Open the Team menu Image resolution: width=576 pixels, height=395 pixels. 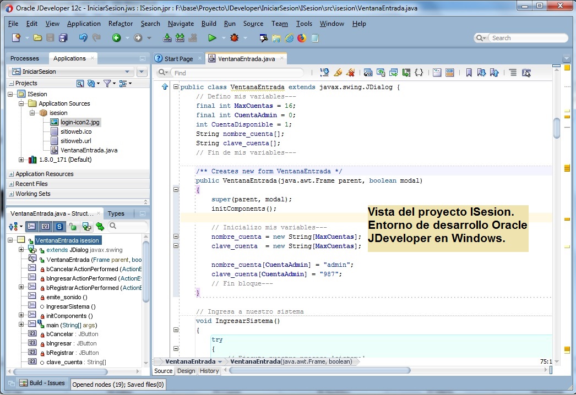click(280, 24)
